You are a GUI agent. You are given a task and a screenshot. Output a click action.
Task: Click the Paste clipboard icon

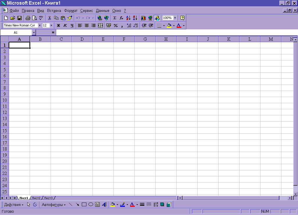(x=63, y=18)
